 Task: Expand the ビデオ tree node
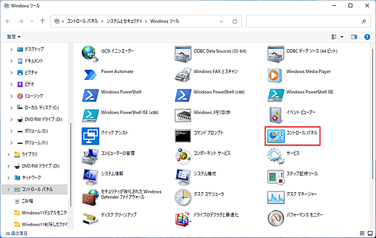11,85
